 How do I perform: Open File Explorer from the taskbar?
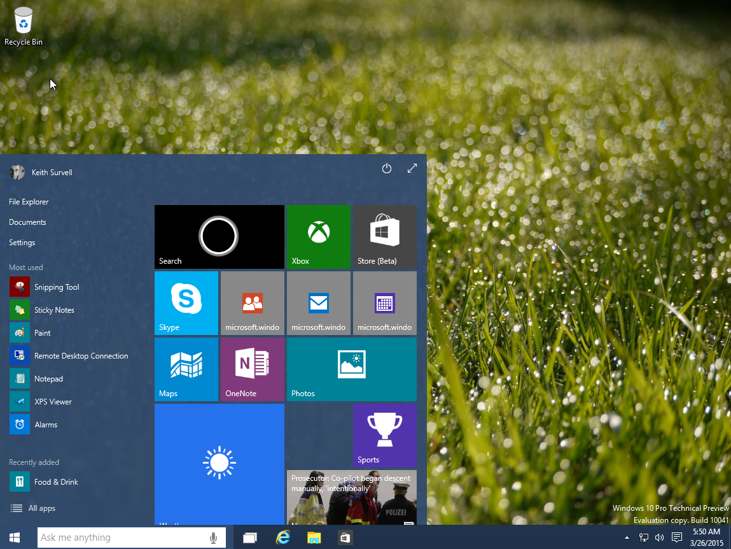(314, 538)
